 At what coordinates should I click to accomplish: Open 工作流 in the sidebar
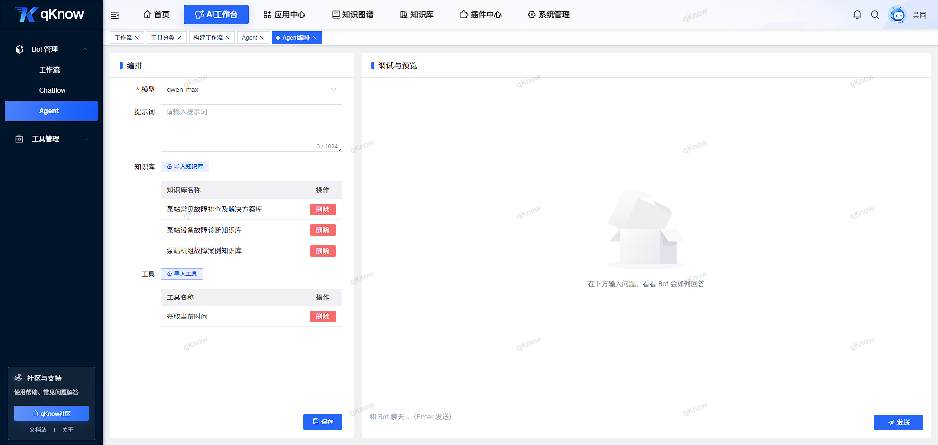pyautogui.click(x=49, y=70)
